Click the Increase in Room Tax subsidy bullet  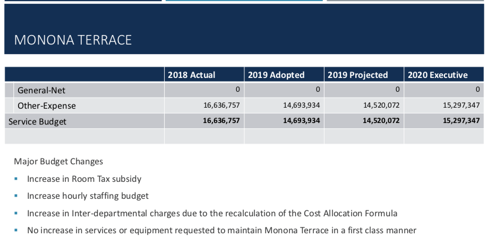coord(84,179)
